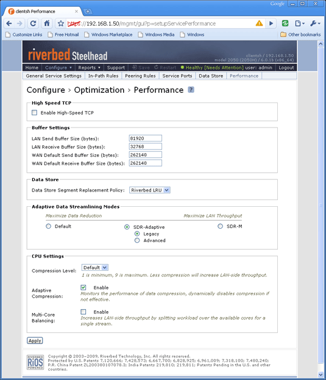Click the Home menu item
This screenshot has width=326, height=380.
point(32,68)
